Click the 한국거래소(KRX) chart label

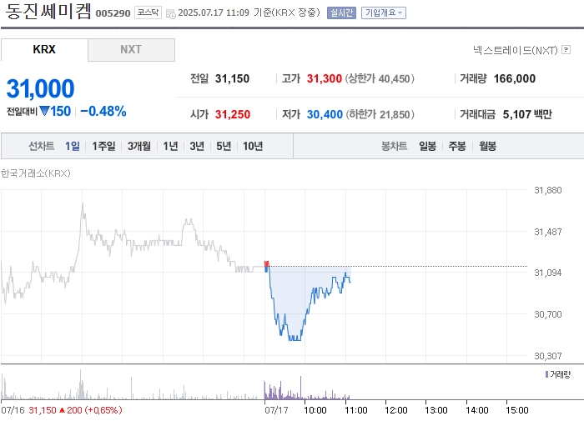coord(35,173)
